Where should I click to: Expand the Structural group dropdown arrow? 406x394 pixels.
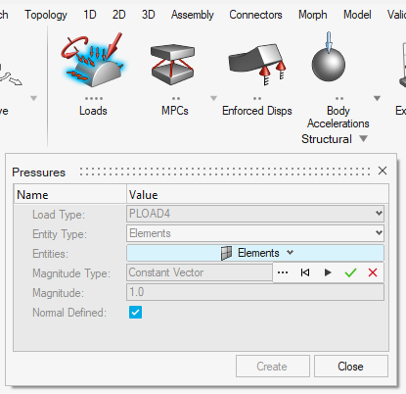[x=364, y=139]
